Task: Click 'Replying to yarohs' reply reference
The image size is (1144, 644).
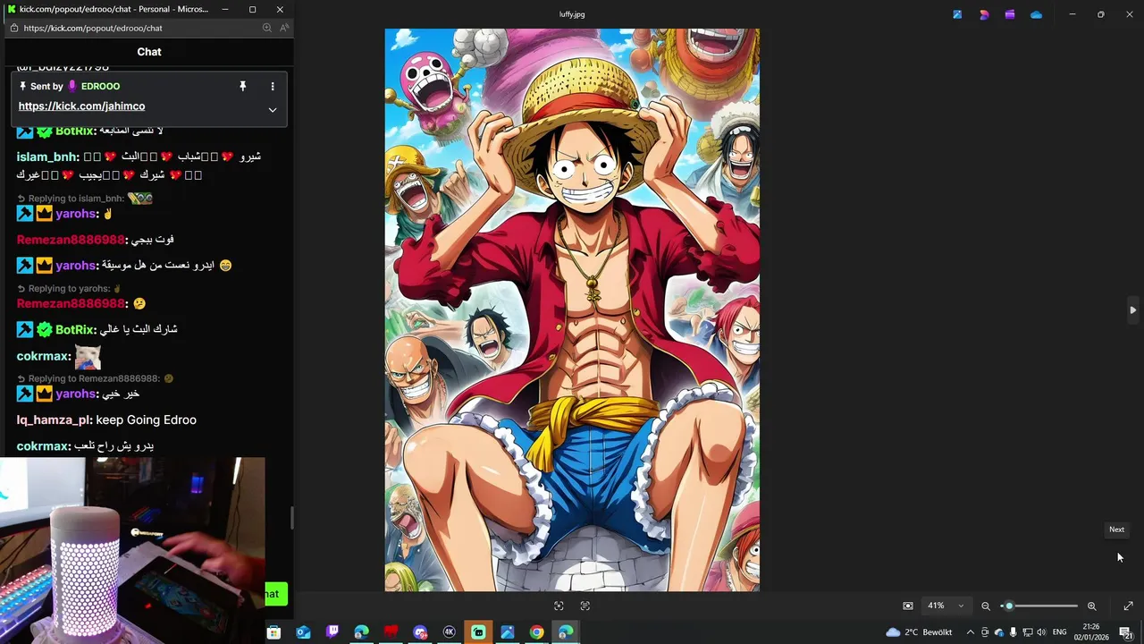Action: [x=70, y=289]
